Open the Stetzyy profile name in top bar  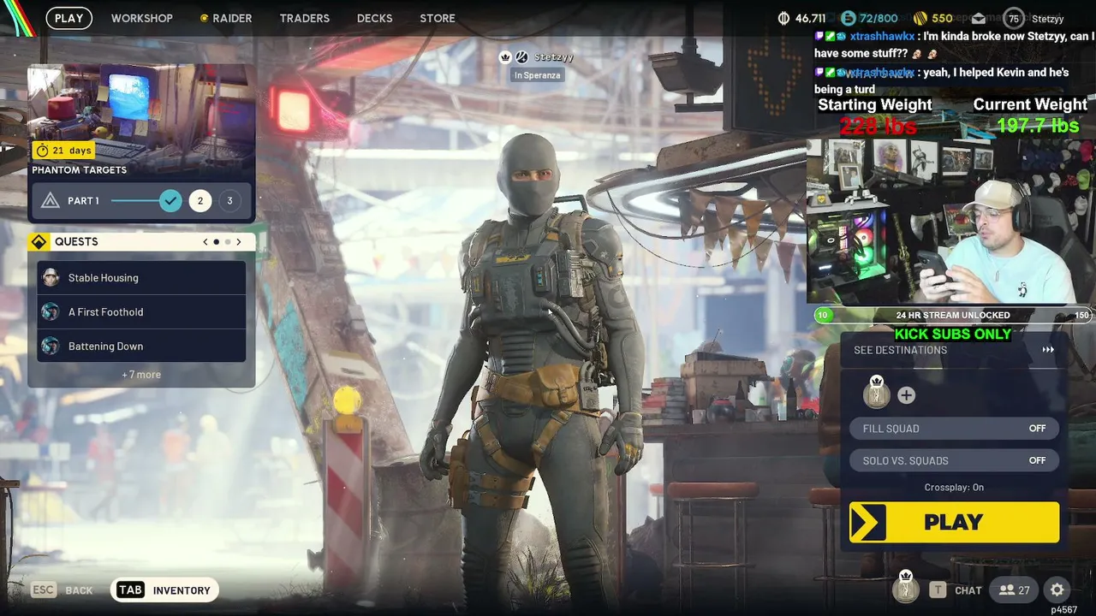(1047, 18)
